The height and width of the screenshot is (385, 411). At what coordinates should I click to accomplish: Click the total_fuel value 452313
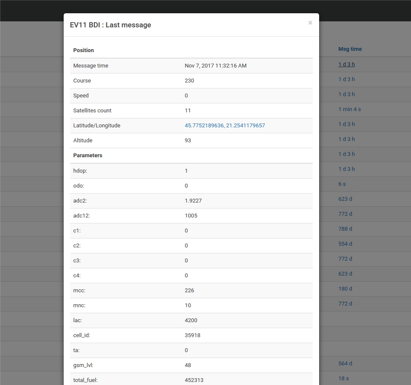(194, 380)
